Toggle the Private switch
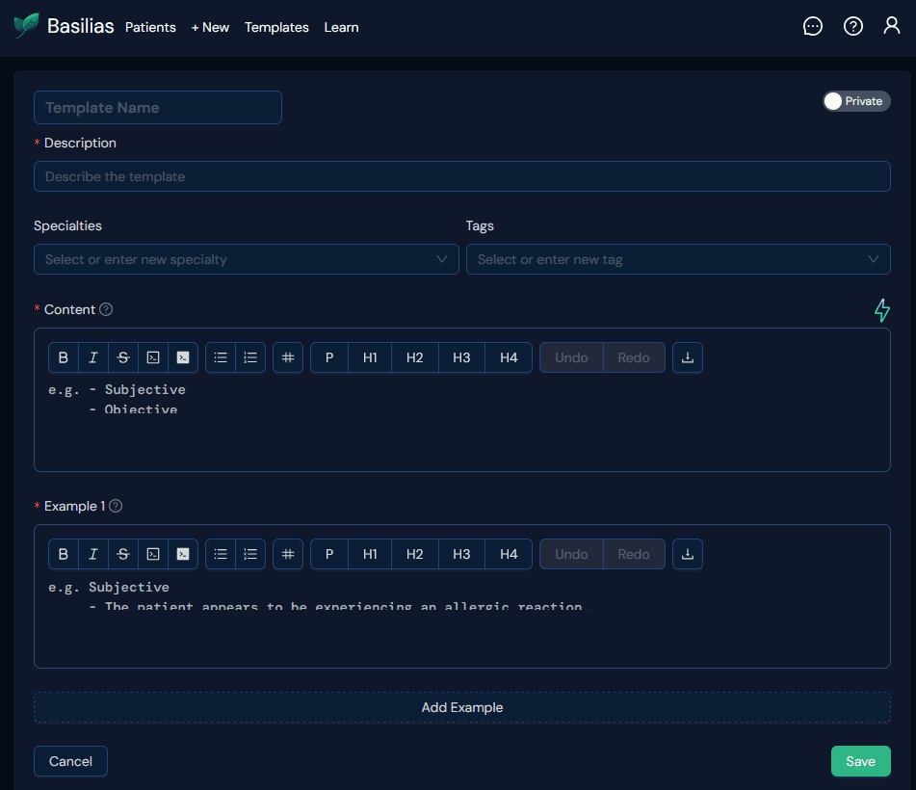The width and height of the screenshot is (916, 790). click(855, 101)
